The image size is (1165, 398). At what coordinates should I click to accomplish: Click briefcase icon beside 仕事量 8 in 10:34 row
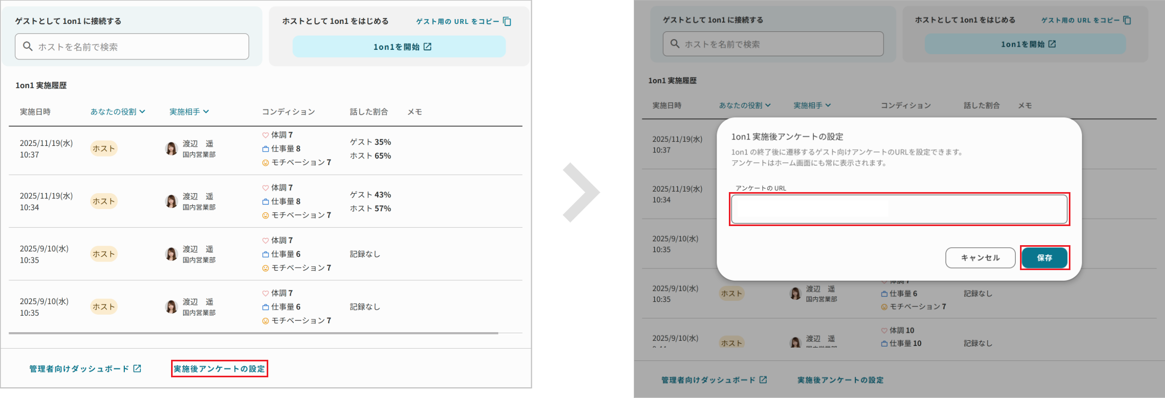tap(266, 202)
